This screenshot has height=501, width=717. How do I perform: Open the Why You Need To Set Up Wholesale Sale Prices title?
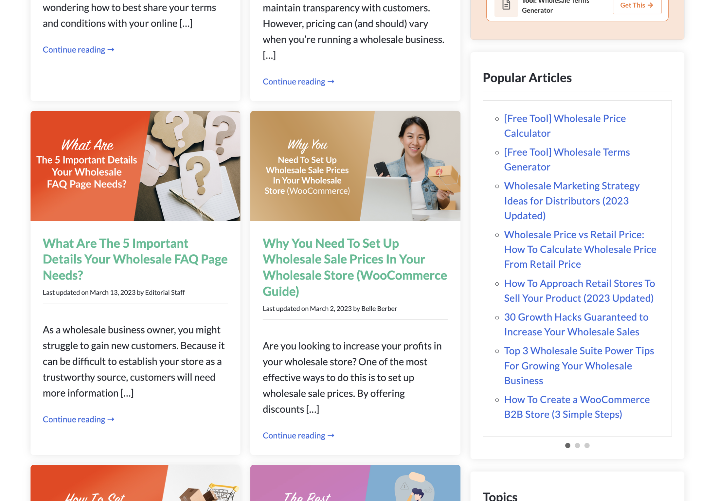click(355, 267)
